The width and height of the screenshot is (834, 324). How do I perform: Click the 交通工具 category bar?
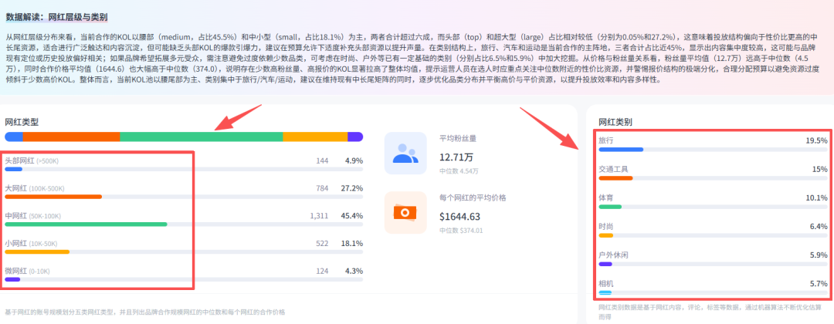714,178
